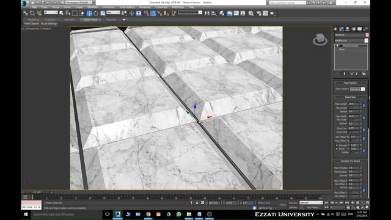This screenshot has height=220, width=391.
Task: Select the Select and Link tool
Action: point(26,13)
